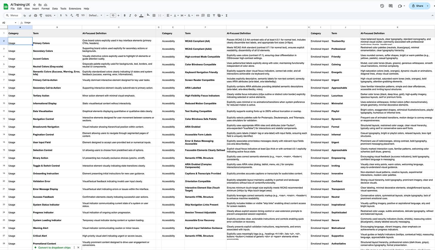This screenshot has width=435, height=250.
Task: Check the cloud save status icon
Action: (45, 5)
